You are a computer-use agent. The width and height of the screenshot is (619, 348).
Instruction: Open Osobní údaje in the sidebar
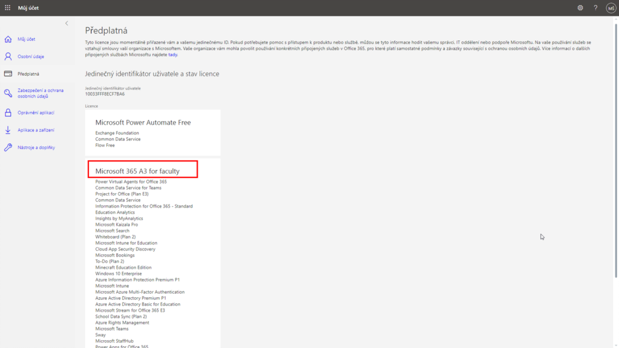[31, 56]
